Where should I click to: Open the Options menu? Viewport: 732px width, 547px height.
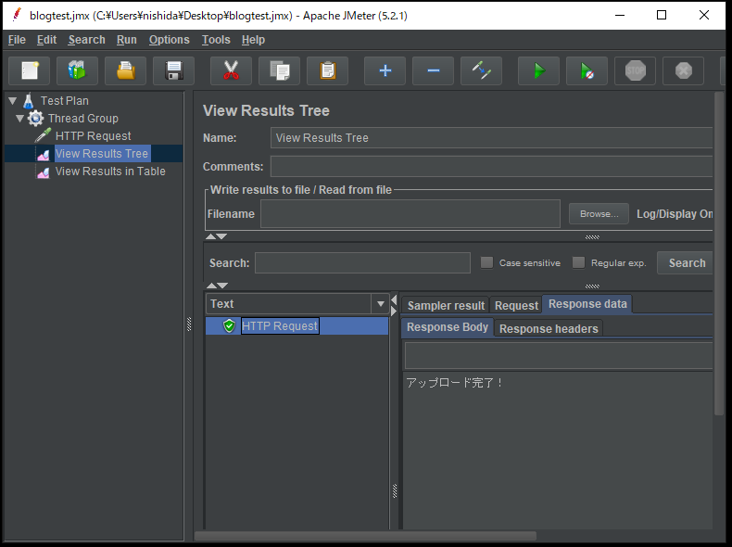(x=169, y=40)
